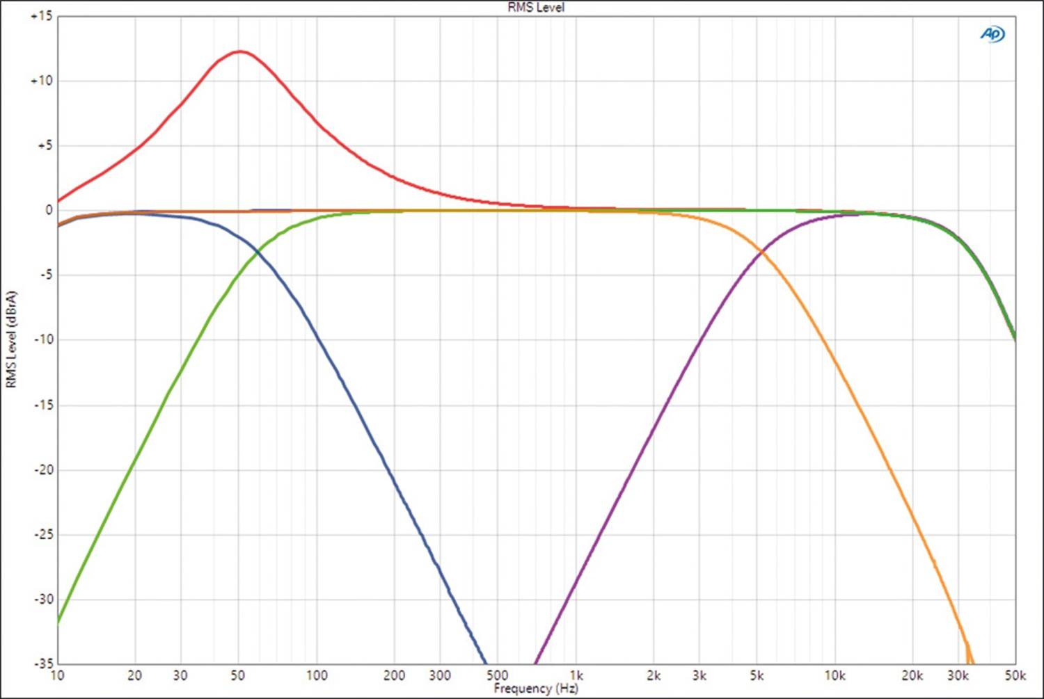Click the '-5' y-axis value
Screen dimensions: 1044x699
(45, 275)
